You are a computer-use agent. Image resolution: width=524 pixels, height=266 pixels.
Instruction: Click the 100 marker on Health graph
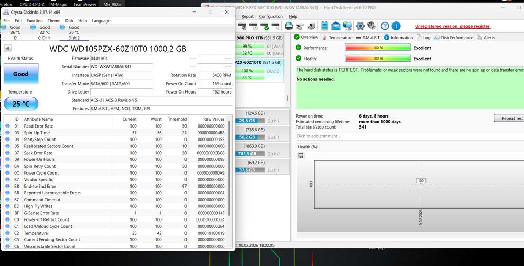pos(421,181)
